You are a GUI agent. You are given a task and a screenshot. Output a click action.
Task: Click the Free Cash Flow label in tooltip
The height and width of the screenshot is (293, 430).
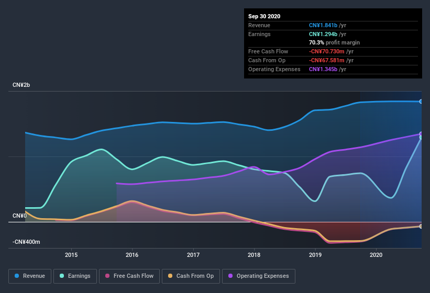[268, 51]
